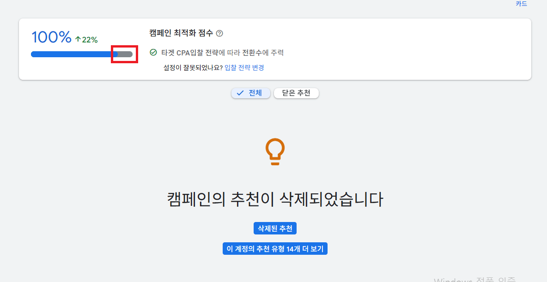Click the circled check of applied bidding recommendation
Viewport: 547px width, 282px height.
coord(153,53)
